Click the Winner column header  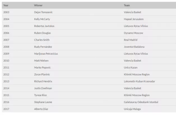tap(38, 5)
